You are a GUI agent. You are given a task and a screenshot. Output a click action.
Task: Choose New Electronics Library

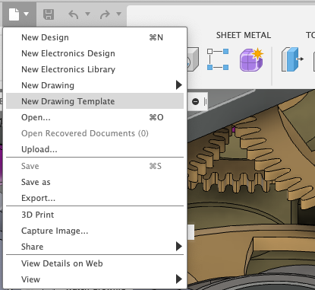[x=95, y=69]
